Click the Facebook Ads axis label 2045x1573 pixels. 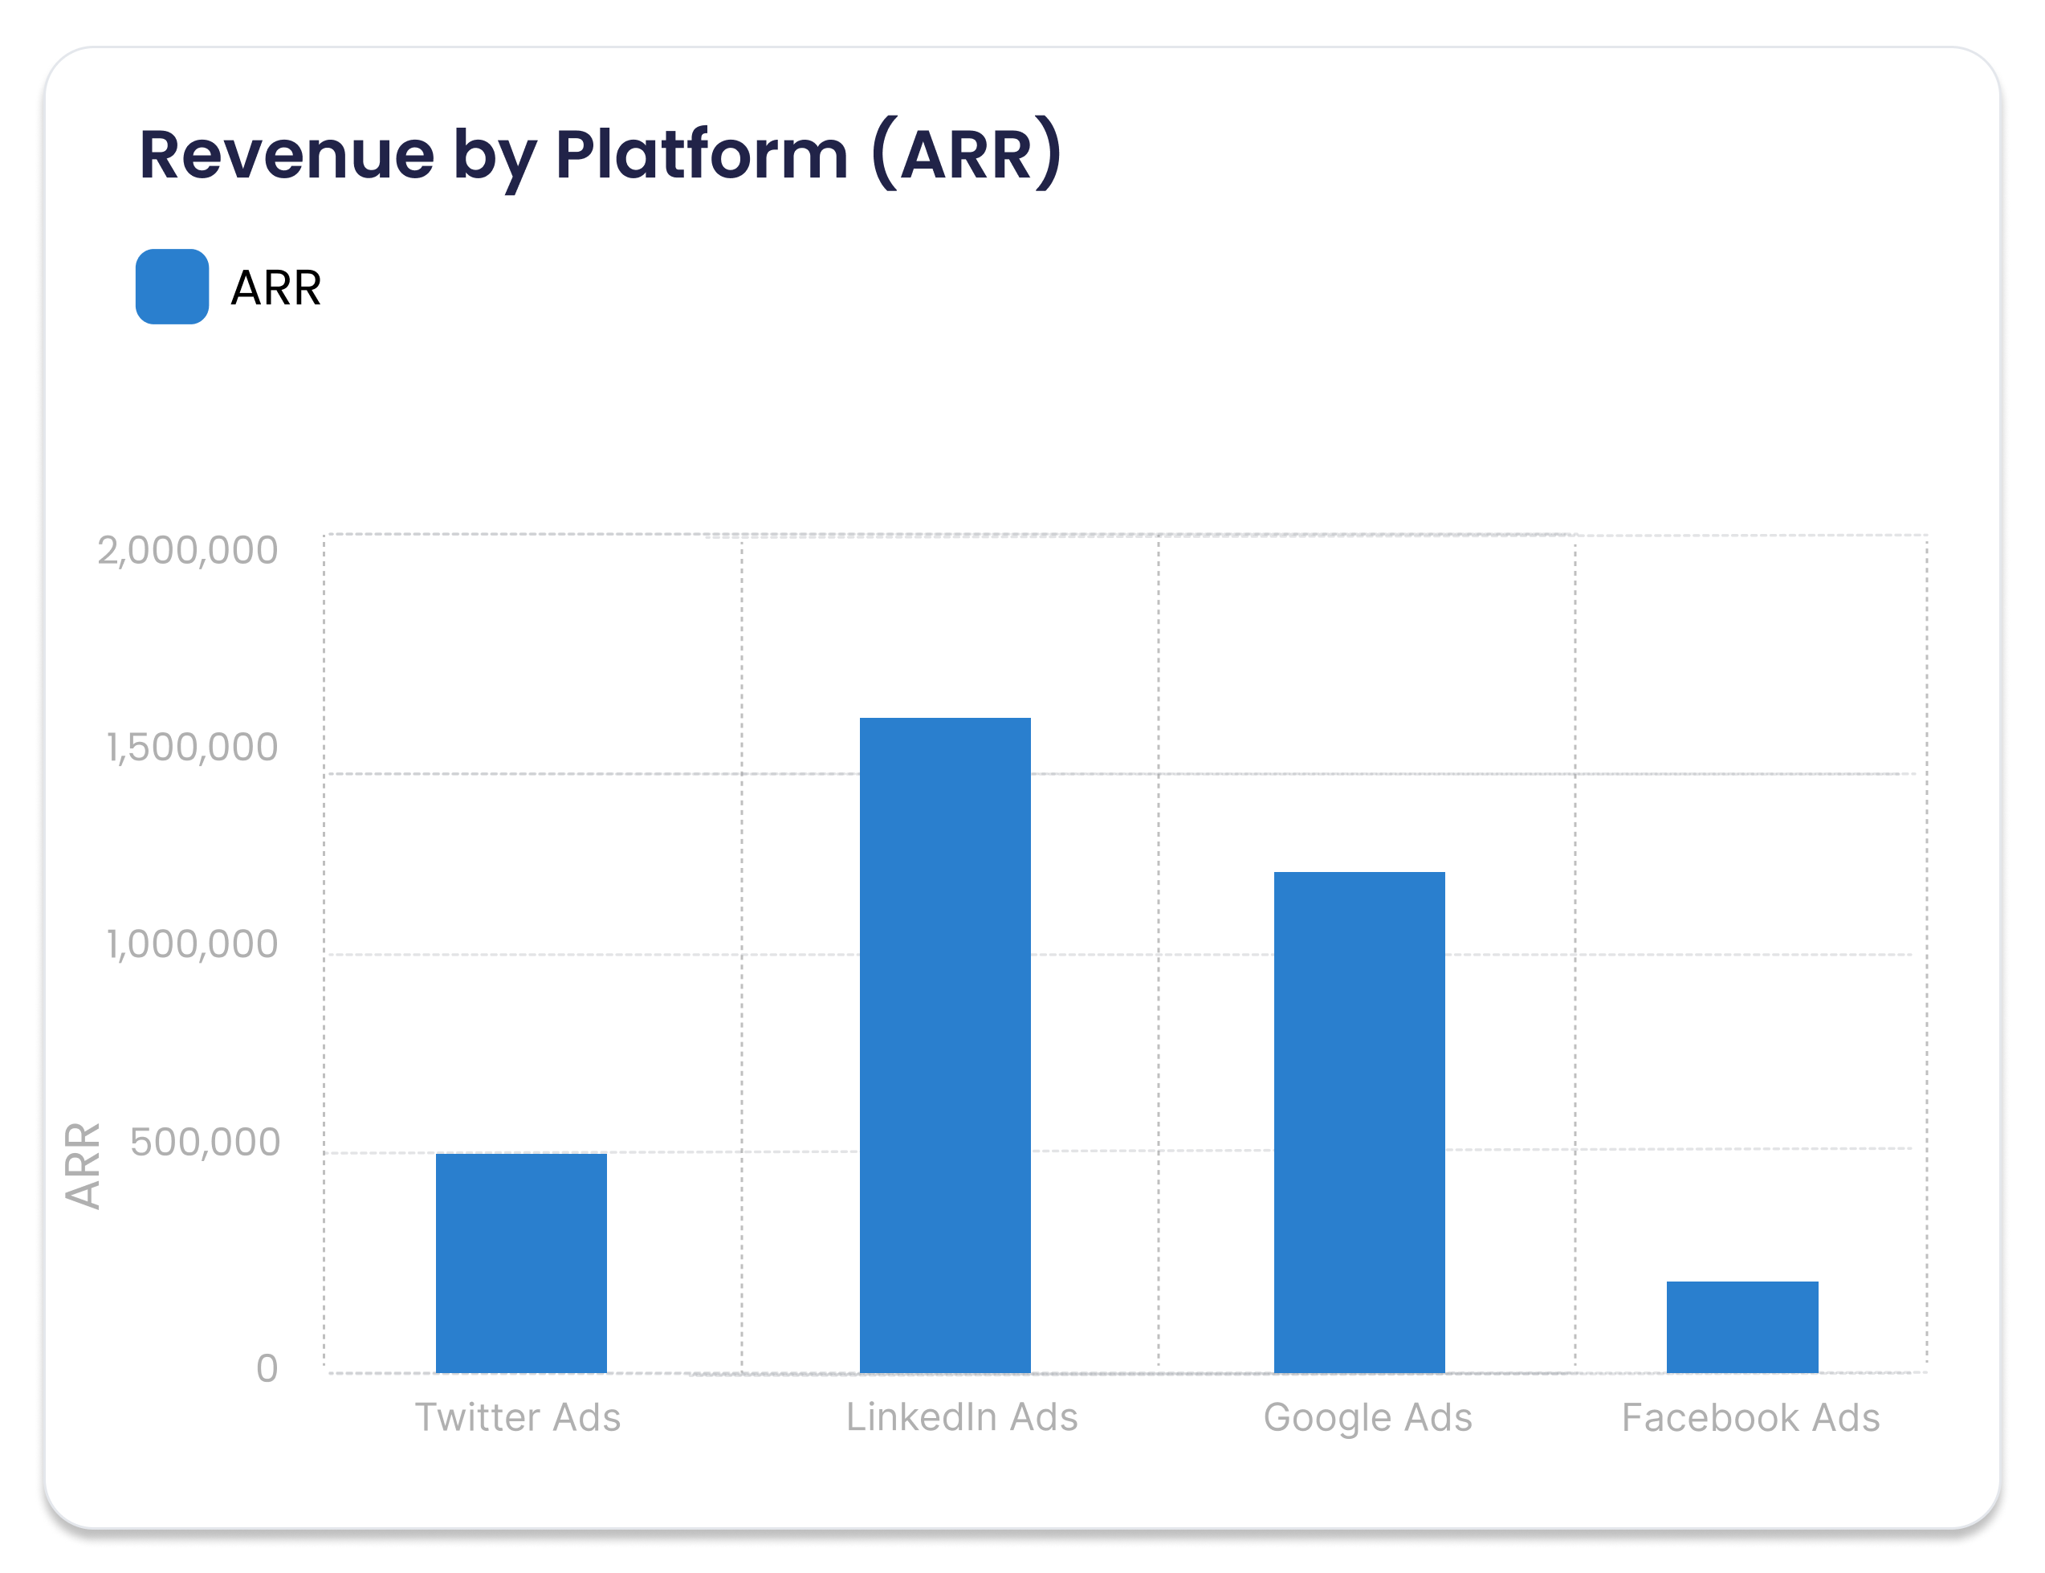point(1751,1417)
